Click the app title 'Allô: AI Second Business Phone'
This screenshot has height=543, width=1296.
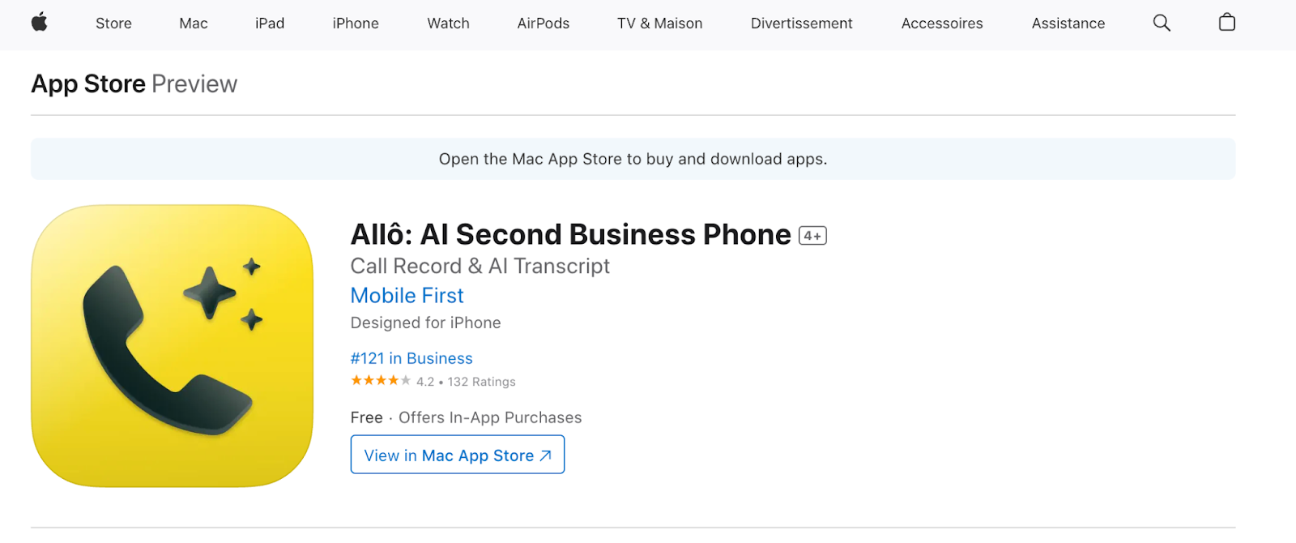point(570,234)
